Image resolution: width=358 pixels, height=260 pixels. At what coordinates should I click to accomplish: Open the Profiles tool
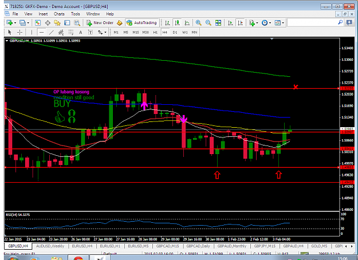pyautogui.click(x=22, y=22)
